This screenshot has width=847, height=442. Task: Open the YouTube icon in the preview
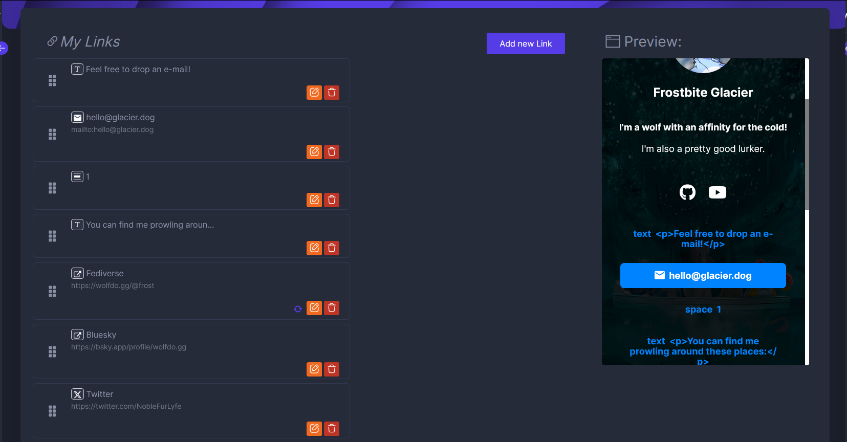tap(718, 192)
